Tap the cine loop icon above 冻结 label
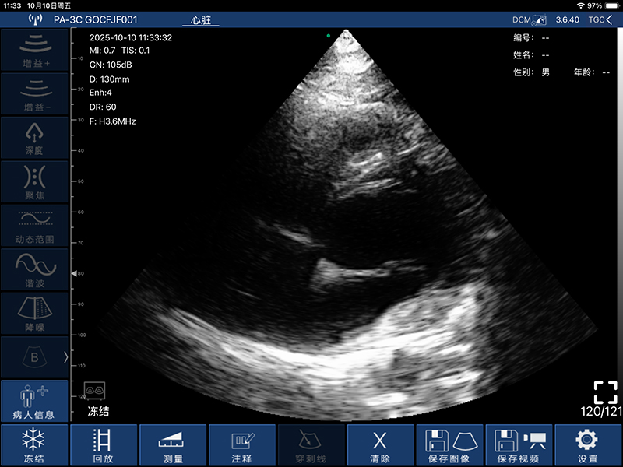 click(x=95, y=391)
